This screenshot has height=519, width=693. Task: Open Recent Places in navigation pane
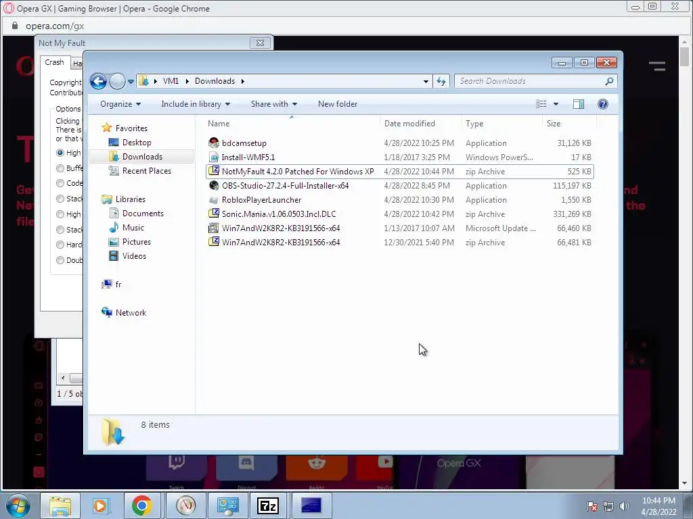pos(140,171)
